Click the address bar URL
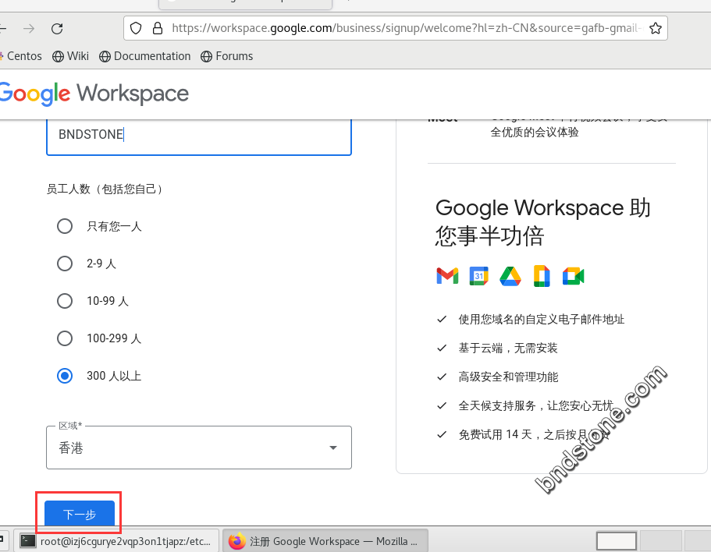The image size is (711, 552). click(407, 28)
